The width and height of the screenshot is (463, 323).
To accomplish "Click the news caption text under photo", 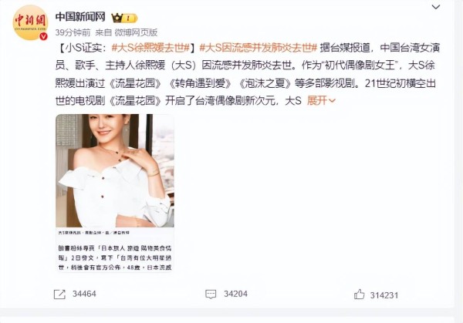I will pyautogui.click(x=115, y=257).
